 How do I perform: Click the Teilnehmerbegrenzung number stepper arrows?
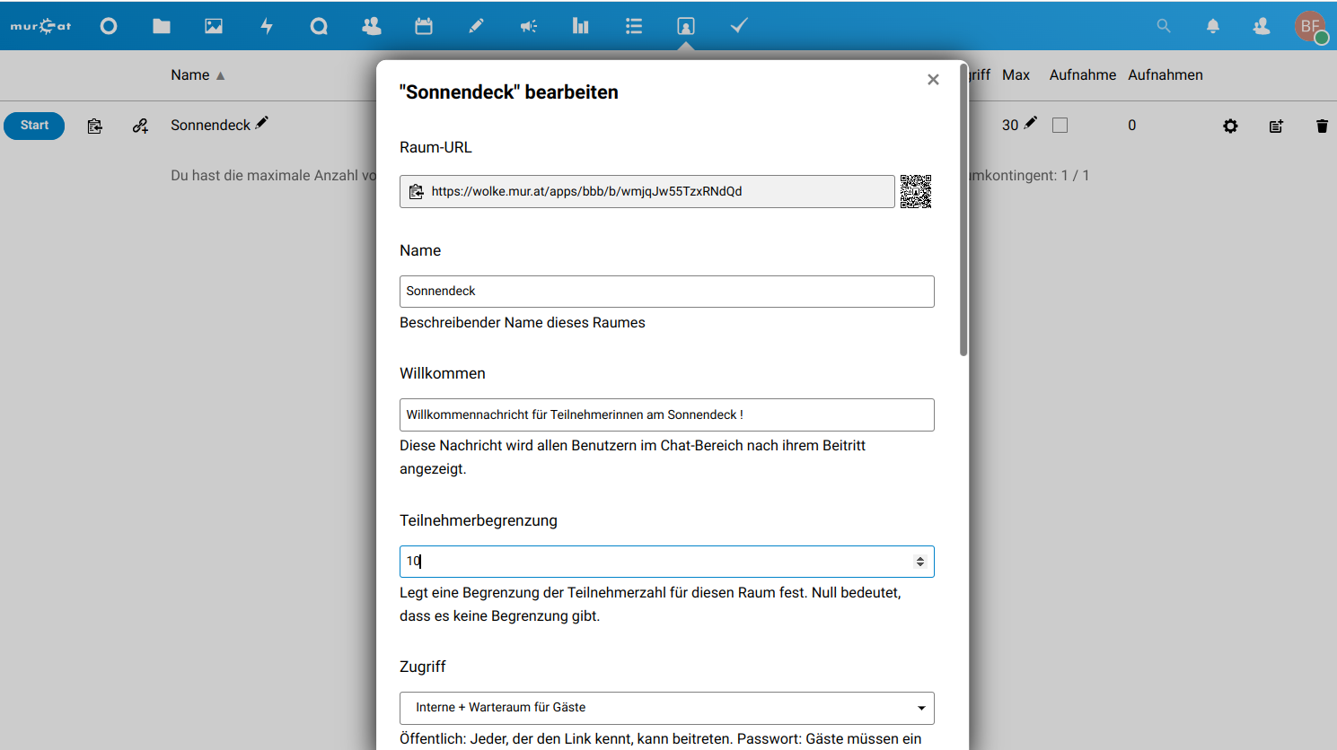919,562
